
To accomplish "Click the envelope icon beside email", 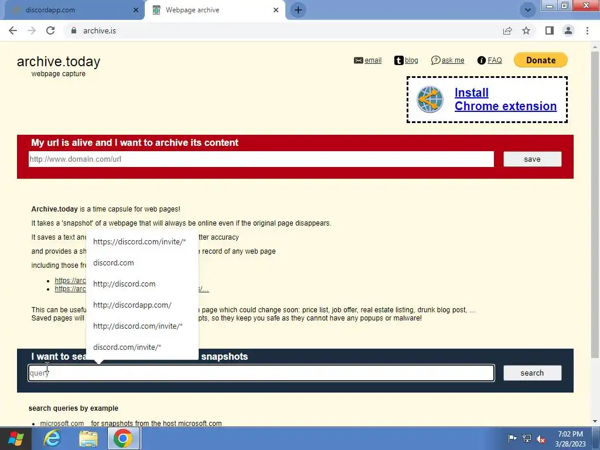I will pos(358,60).
